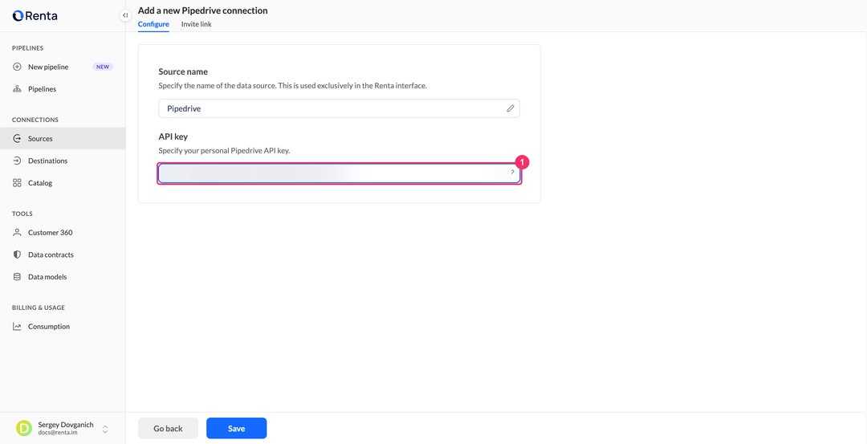Click the Sources arrow icon
867x444 pixels.
click(17, 139)
